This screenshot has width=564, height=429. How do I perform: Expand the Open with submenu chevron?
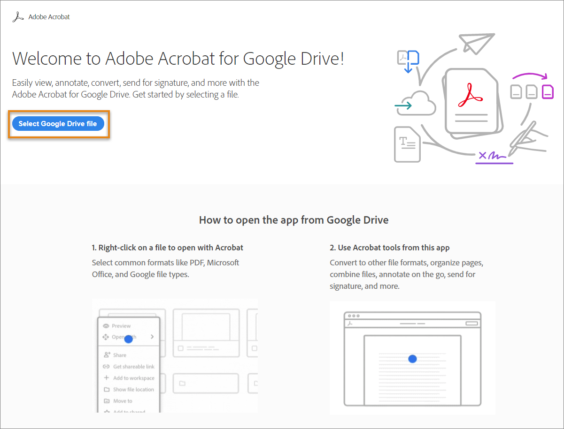152,337
